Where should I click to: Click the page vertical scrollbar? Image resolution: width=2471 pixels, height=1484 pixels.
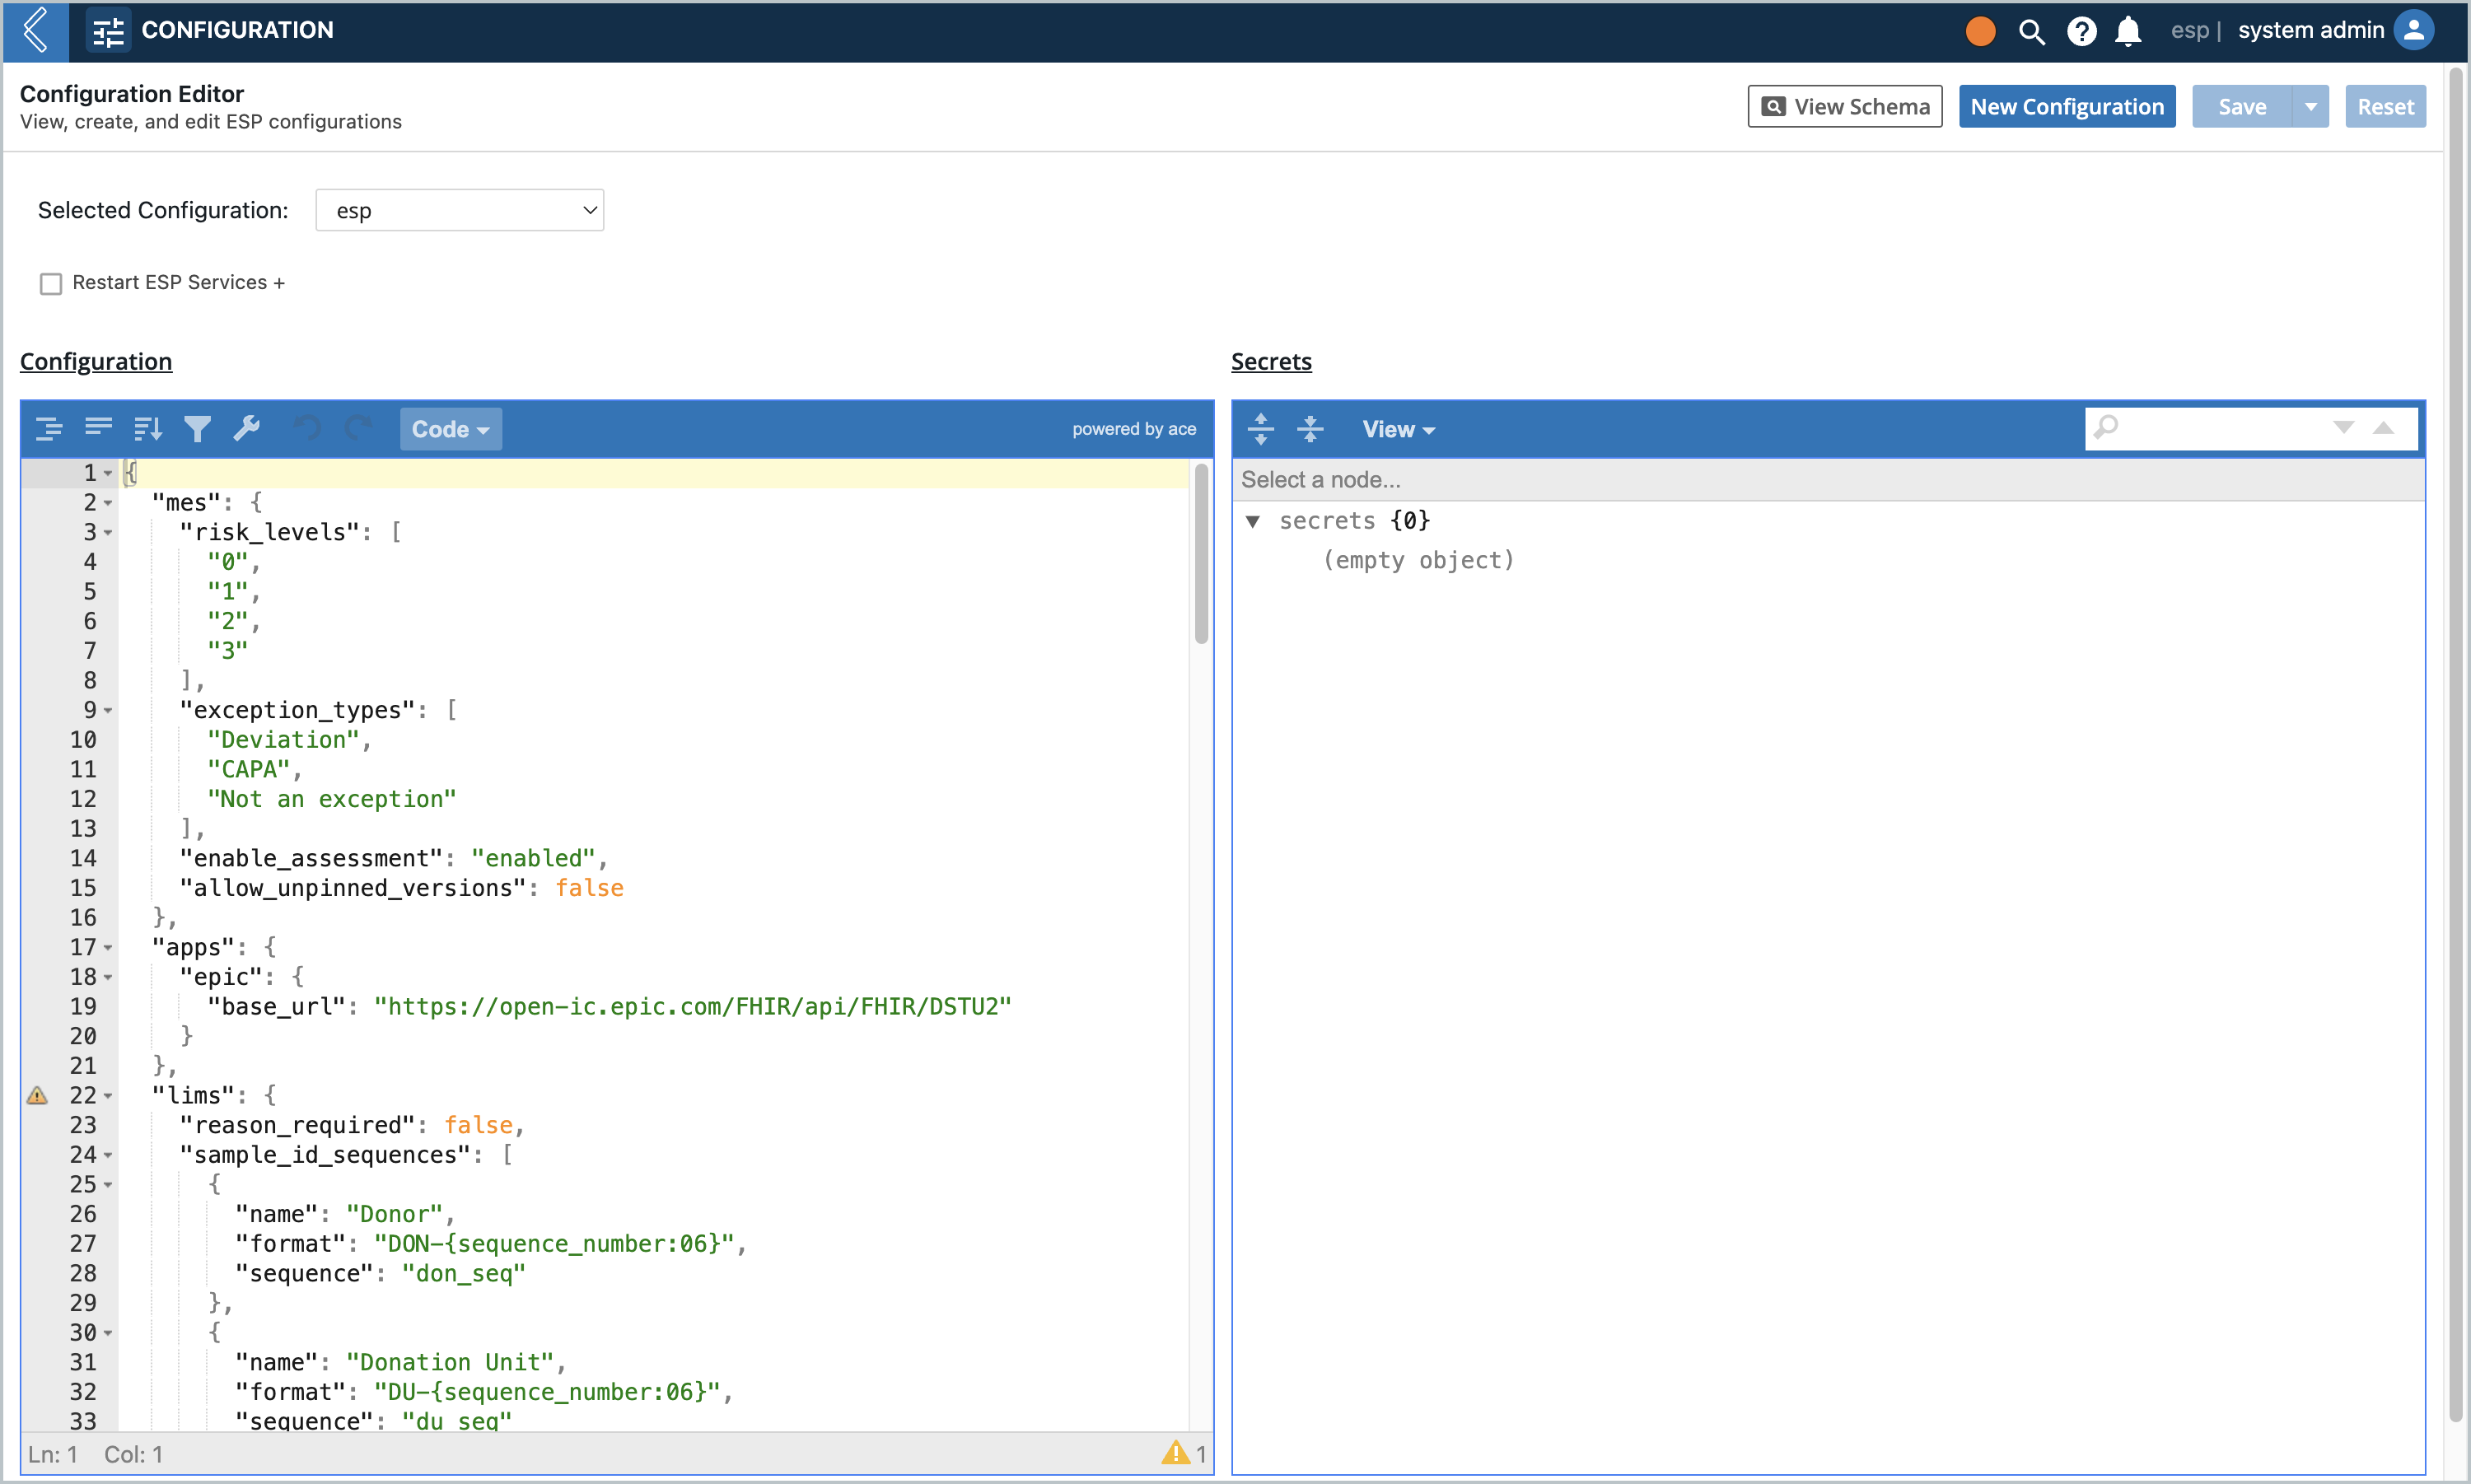click(x=2455, y=745)
